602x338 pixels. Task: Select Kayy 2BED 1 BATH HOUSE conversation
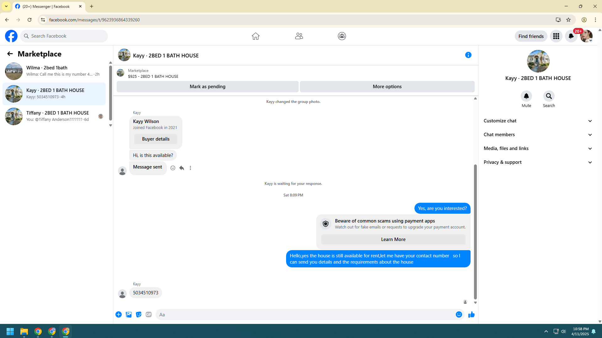54,94
